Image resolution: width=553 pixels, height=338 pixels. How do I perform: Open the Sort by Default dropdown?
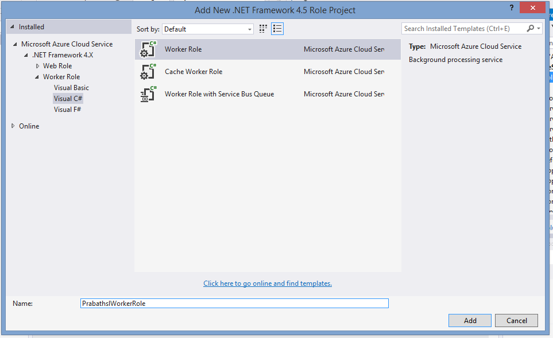208,29
